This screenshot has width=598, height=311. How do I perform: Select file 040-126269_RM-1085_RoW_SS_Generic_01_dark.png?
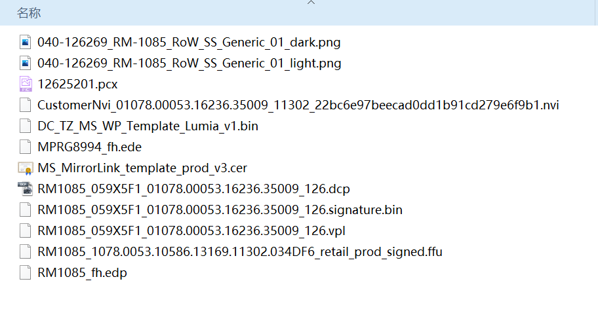pyautogui.click(x=189, y=43)
